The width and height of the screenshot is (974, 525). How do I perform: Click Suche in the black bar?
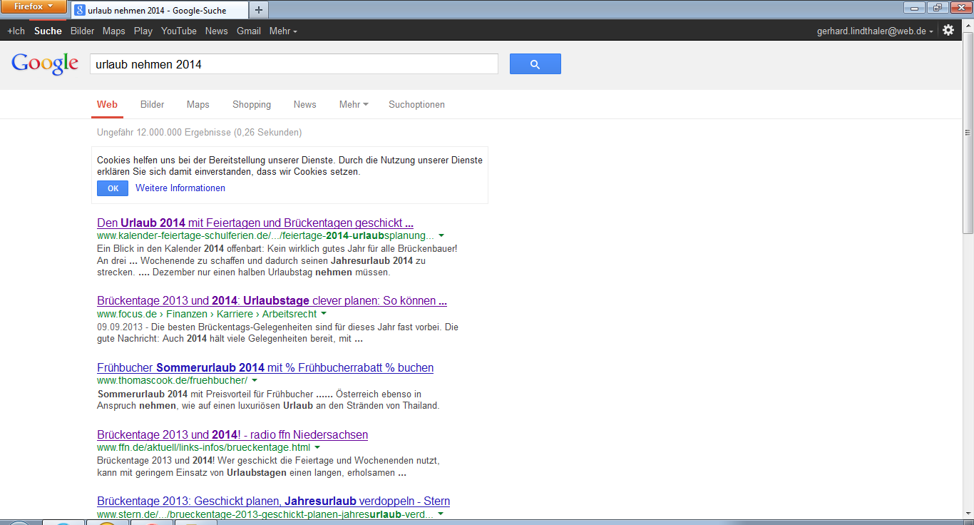[x=48, y=31]
